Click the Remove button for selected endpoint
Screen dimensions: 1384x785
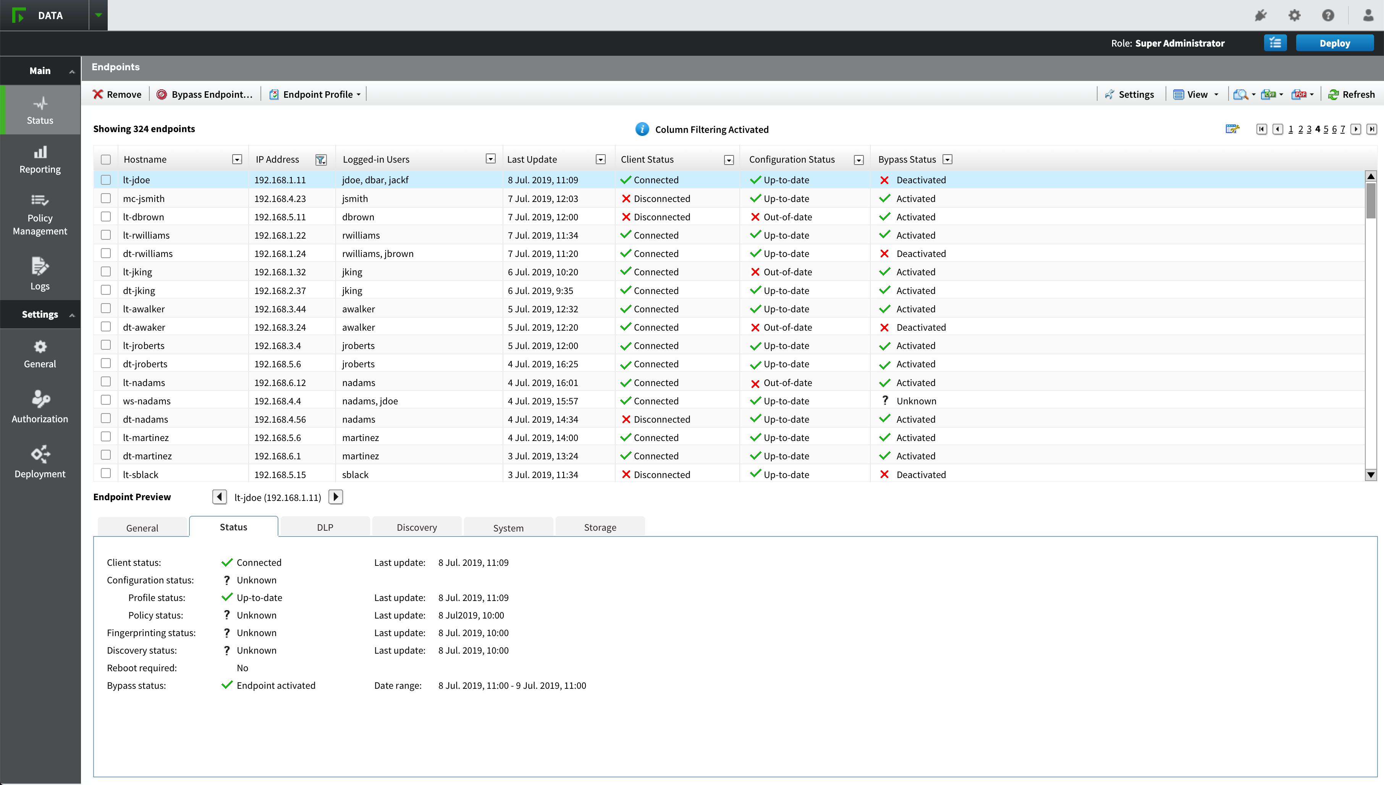pos(116,94)
